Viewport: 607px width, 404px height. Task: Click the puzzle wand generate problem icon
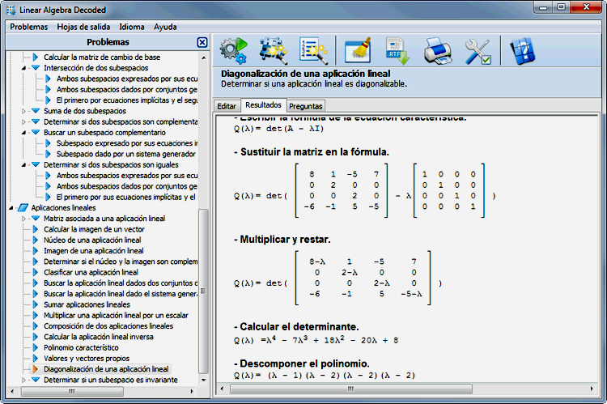(273, 50)
